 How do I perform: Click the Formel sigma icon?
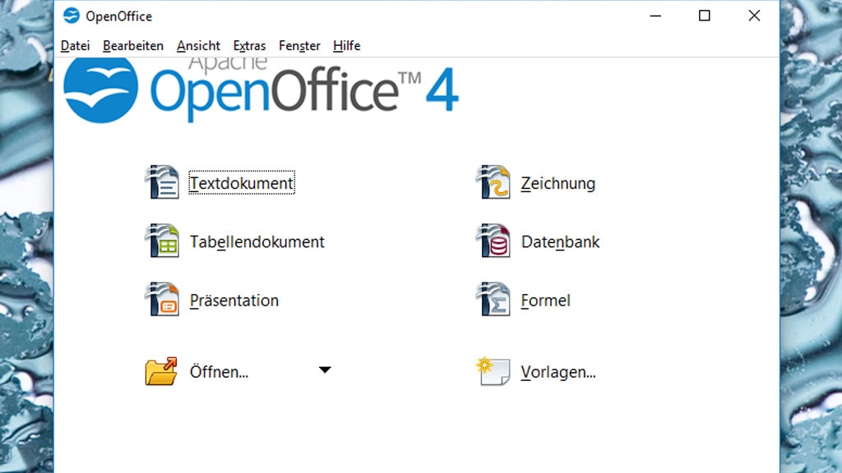tap(493, 300)
